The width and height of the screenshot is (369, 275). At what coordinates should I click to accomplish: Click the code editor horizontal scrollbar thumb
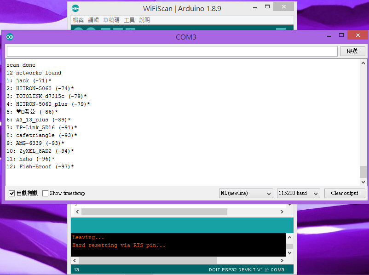coord(154,212)
